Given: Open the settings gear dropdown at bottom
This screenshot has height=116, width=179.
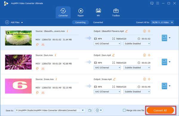Looking at the screenshot, I should tap(99, 110).
